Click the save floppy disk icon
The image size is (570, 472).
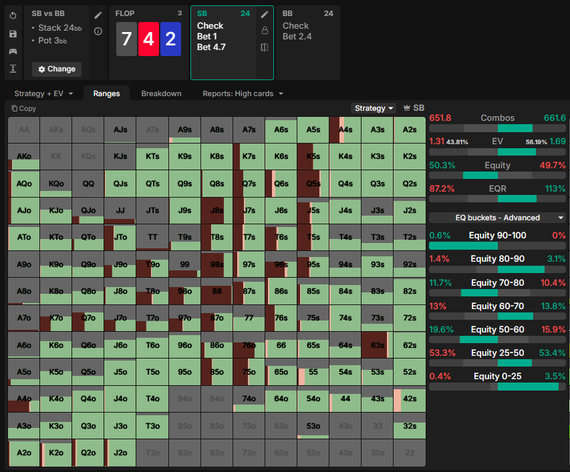13,33
